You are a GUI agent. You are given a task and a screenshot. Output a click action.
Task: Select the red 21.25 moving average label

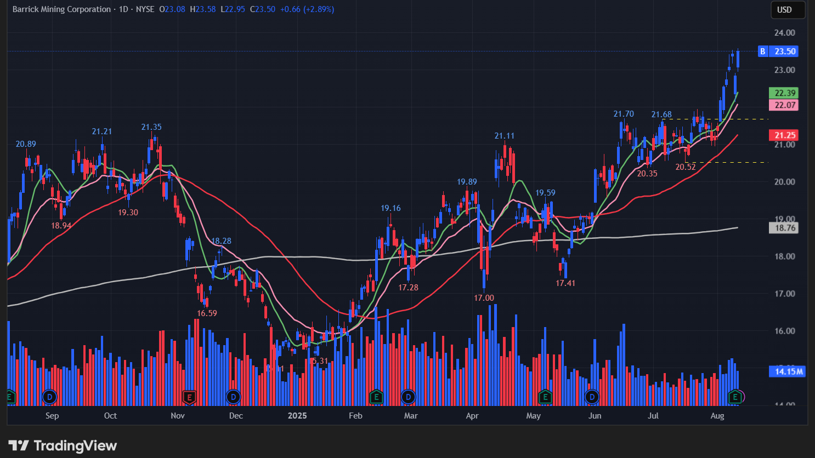[785, 135]
